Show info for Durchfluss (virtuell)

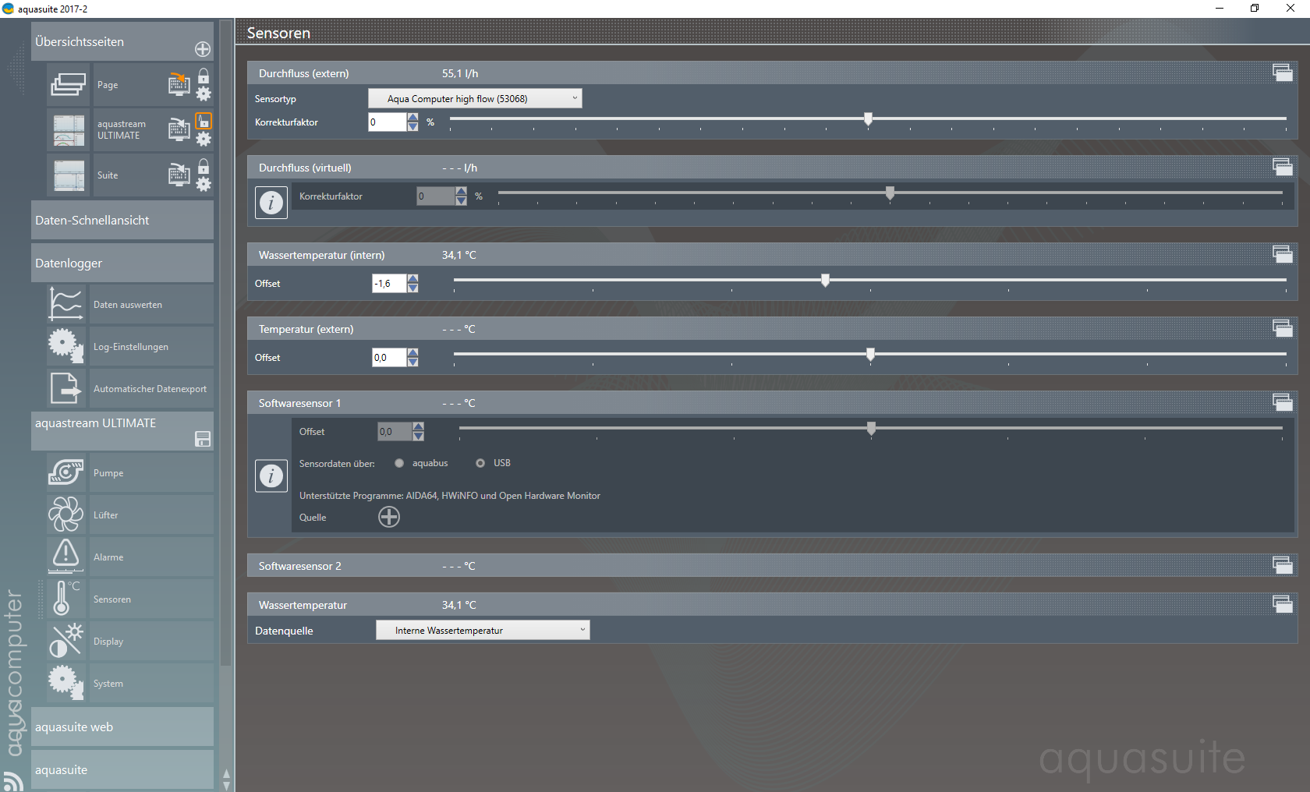[x=271, y=203]
